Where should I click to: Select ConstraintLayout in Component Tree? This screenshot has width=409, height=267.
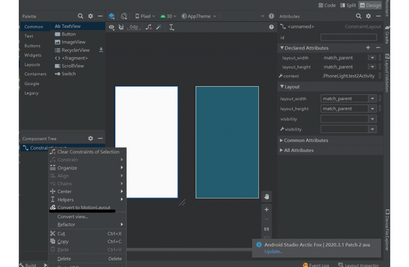tap(63, 148)
